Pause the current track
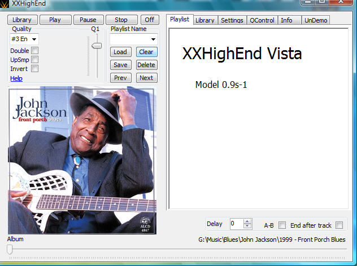The width and height of the screenshot is (357, 266). pyautogui.click(x=88, y=20)
